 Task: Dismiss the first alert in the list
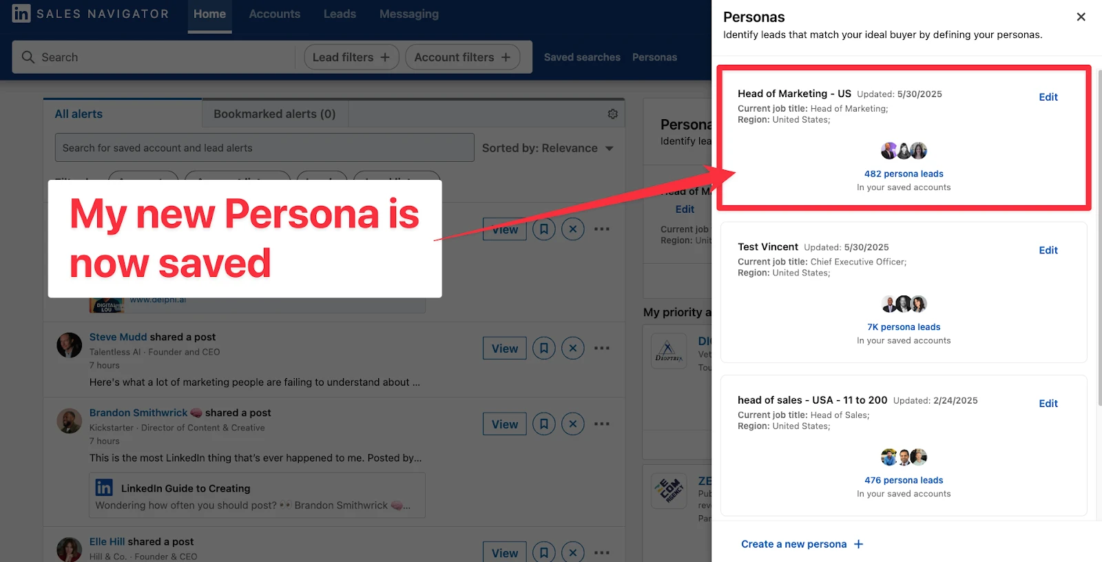tap(572, 229)
